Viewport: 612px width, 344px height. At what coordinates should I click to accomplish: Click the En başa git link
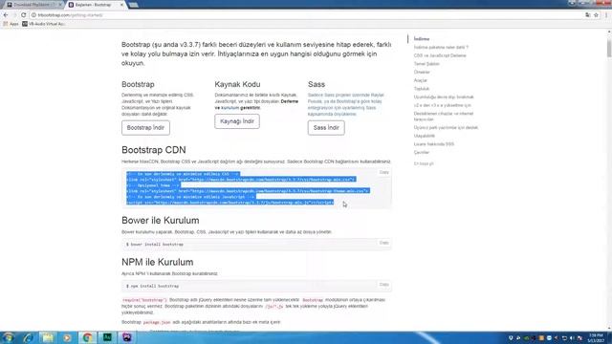click(424, 163)
